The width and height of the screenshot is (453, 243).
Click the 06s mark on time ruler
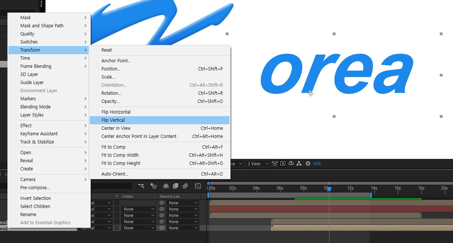280,188
